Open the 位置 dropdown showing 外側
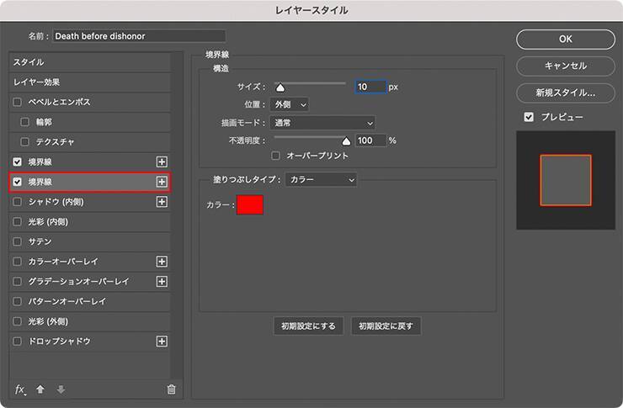This screenshot has height=408, width=623. [x=290, y=104]
